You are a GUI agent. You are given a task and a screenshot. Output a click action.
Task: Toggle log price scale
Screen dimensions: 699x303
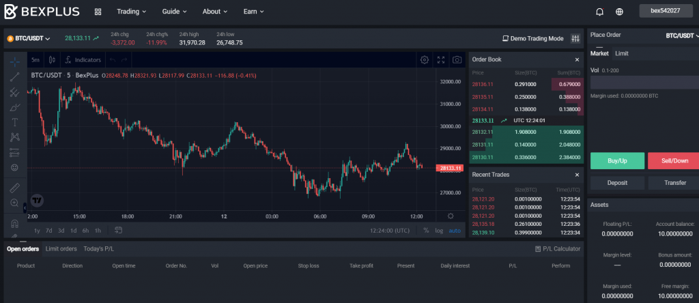point(439,231)
